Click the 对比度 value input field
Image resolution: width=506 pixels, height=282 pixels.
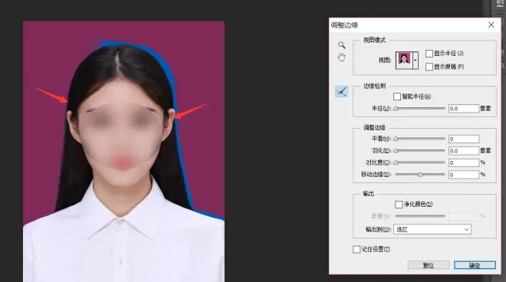pyautogui.click(x=464, y=162)
